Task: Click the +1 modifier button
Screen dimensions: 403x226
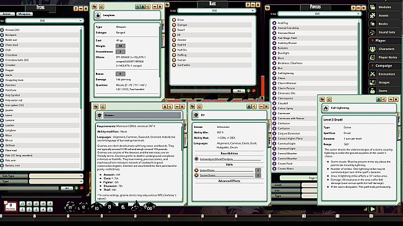Action: click(22, 204)
